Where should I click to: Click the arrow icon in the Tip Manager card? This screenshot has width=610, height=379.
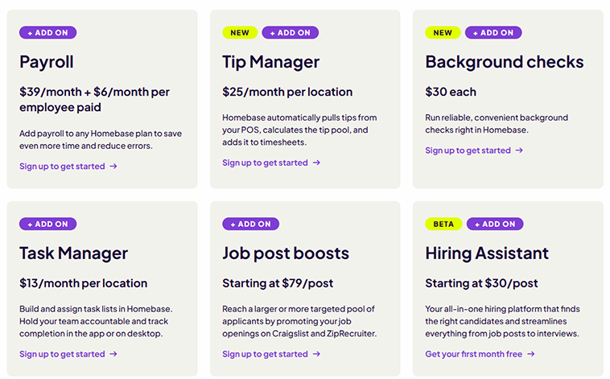[x=316, y=163]
